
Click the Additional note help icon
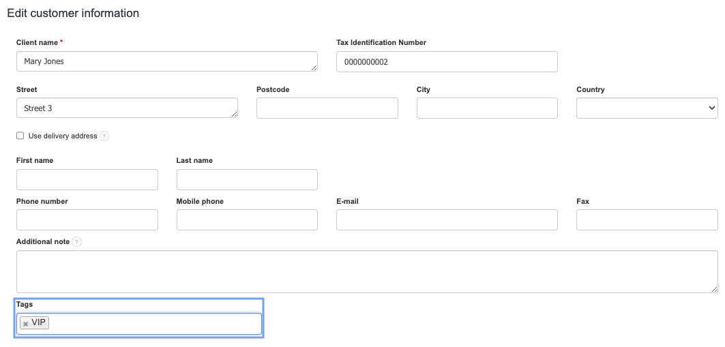(77, 242)
